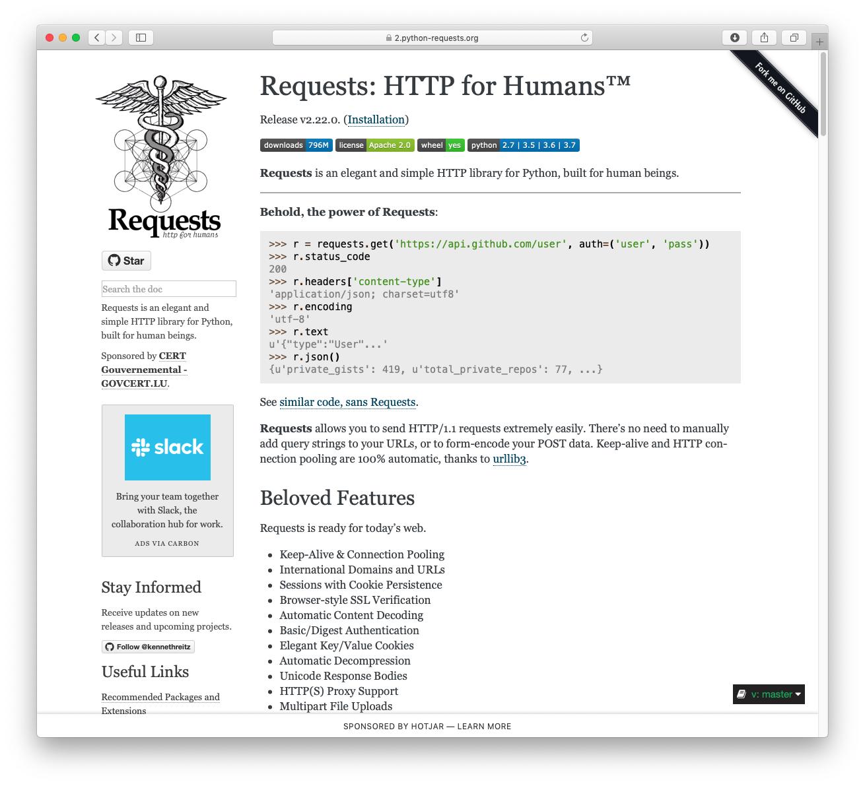Viewport: 865px width, 786px height.
Task: Click the Requests caduceus logo
Action: [x=162, y=157]
